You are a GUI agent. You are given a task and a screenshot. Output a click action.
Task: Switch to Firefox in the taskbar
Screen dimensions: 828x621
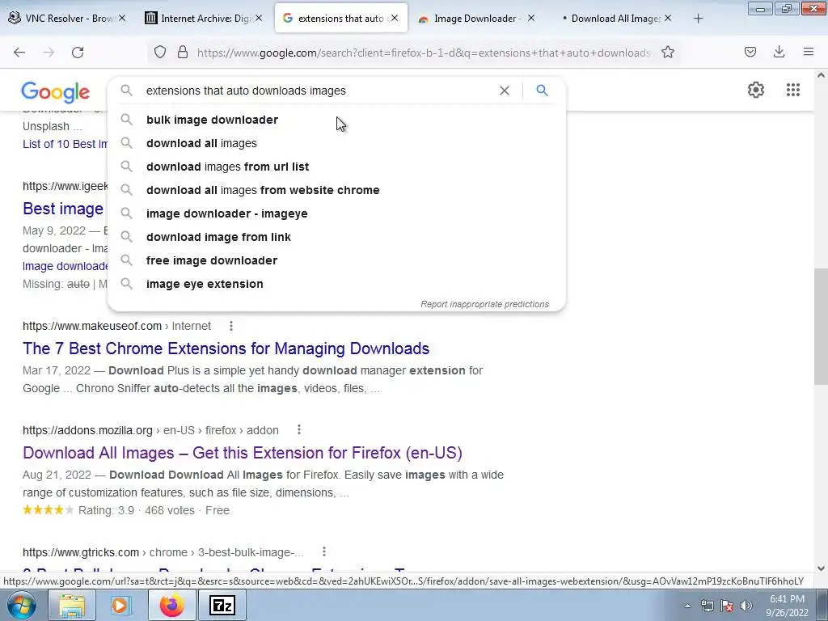171,605
